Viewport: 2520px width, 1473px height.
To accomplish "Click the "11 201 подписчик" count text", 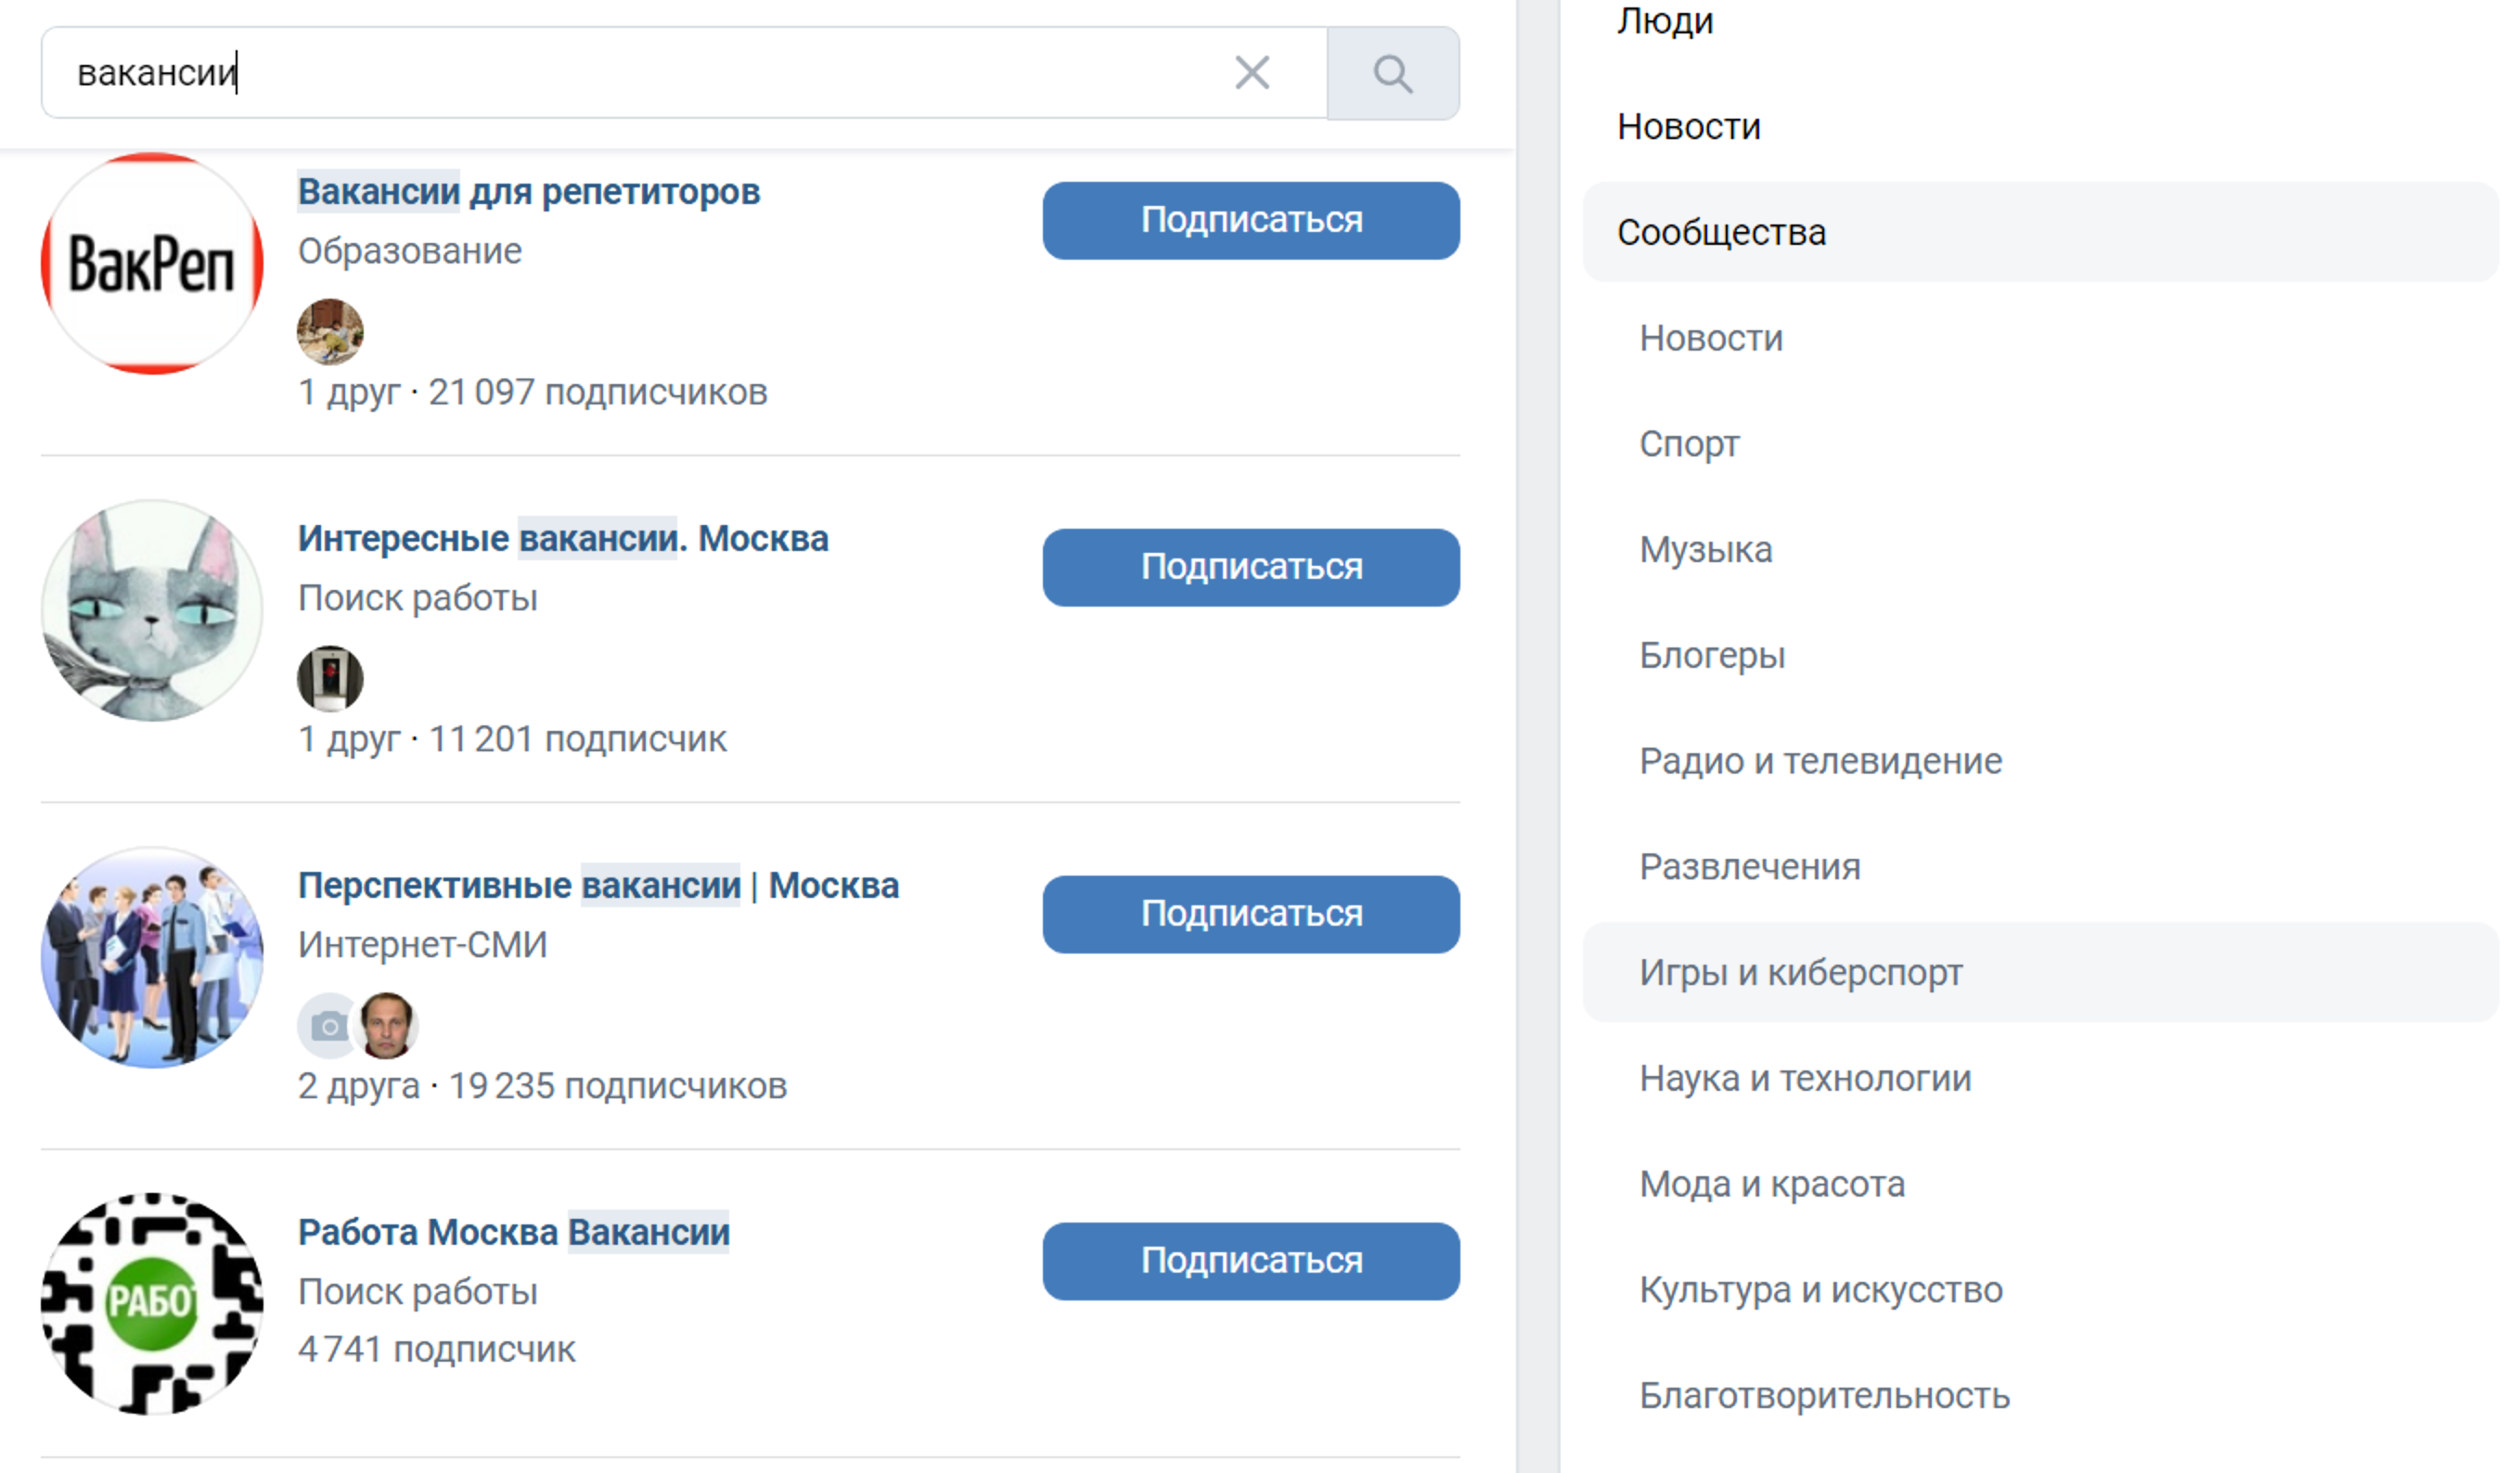I will [x=578, y=739].
